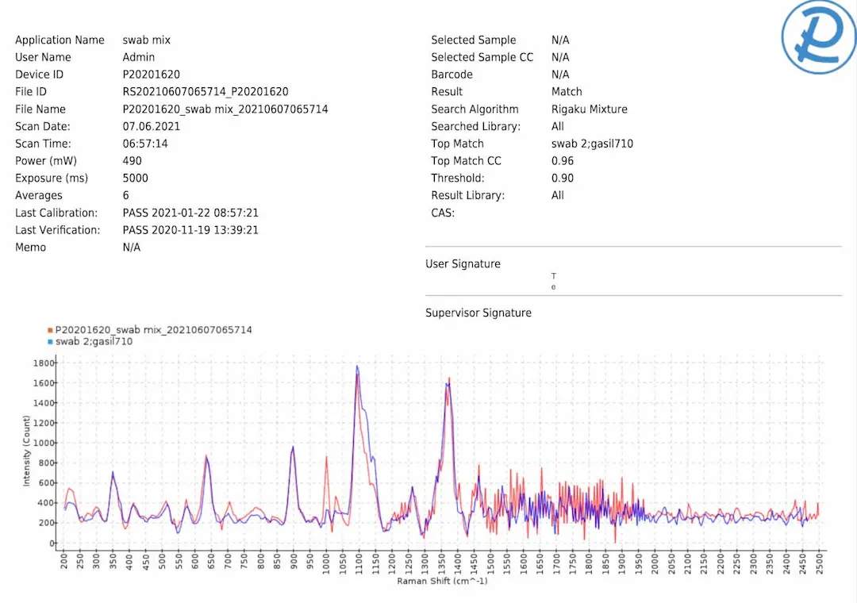Click the tallest spectrum peak near 1100
The height and width of the screenshot is (603, 857).
(357, 367)
